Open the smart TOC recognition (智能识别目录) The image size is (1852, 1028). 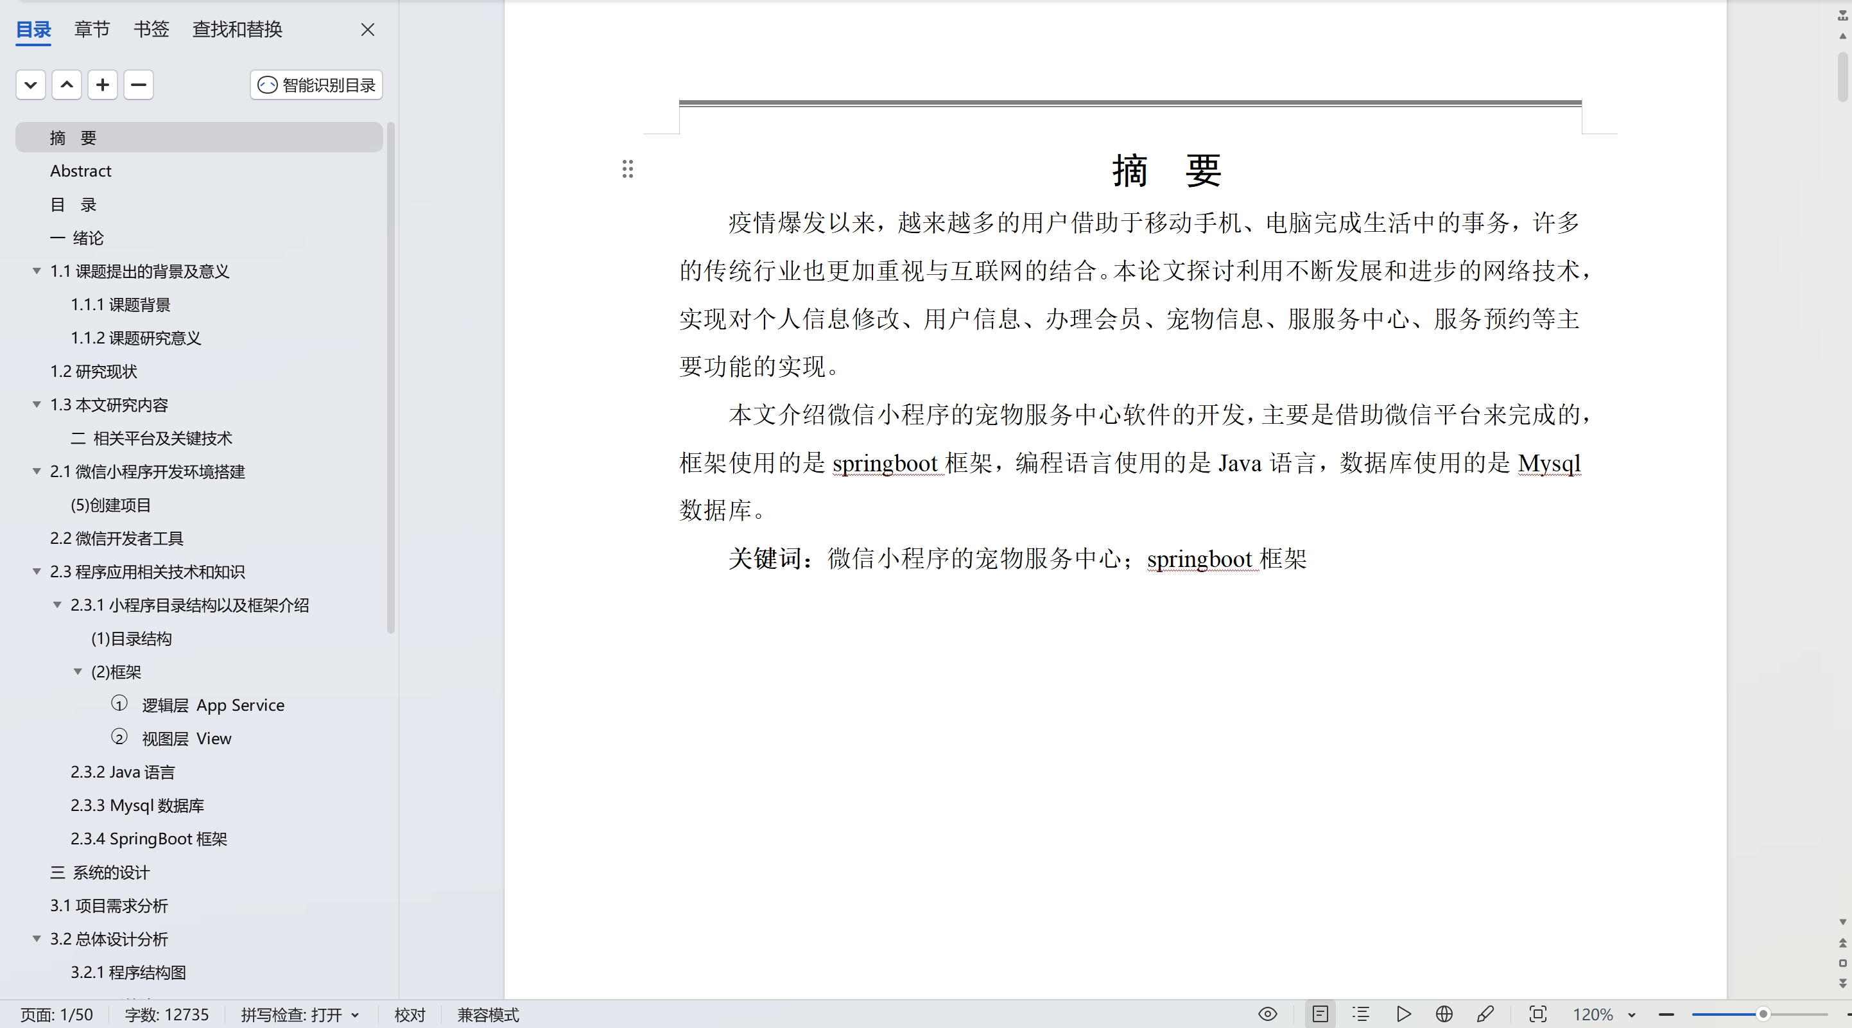coord(315,85)
